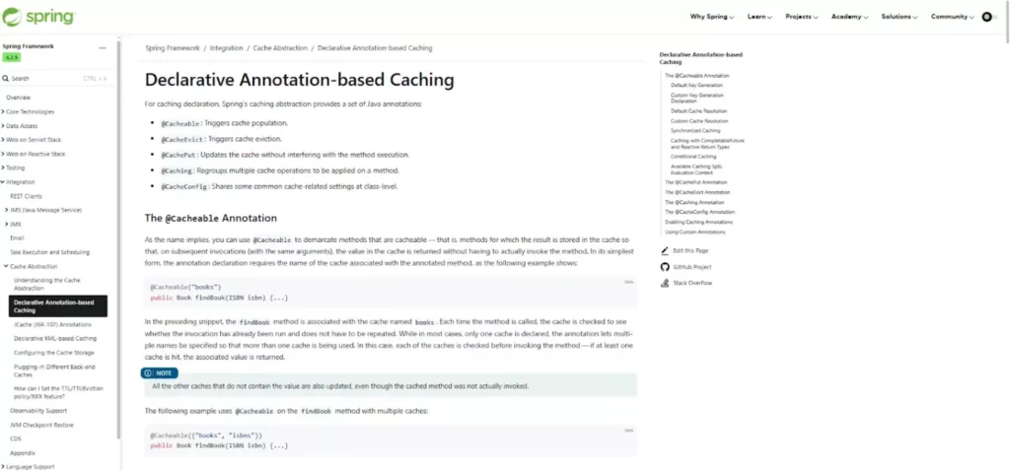Image resolution: width=1010 pixels, height=471 pixels.
Task: Click the left sidebar vertical scrollbar
Action: click(119, 238)
